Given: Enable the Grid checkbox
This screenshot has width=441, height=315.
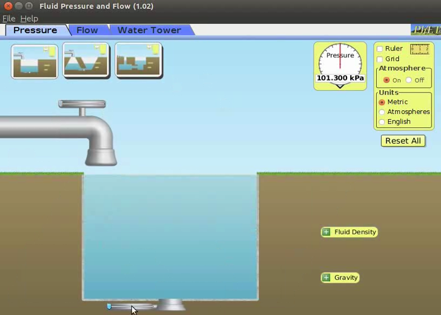Looking at the screenshot, I should [380, 59].
